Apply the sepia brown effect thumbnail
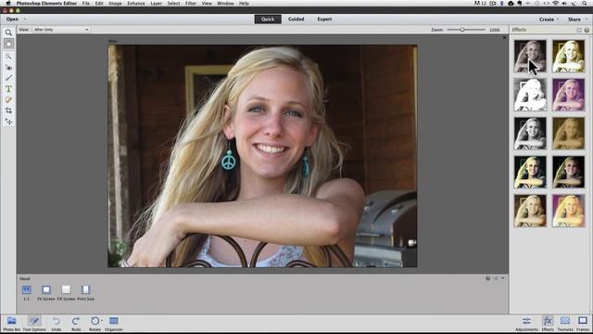This screenshot has width=593, height=334. [x=568, y=134]
